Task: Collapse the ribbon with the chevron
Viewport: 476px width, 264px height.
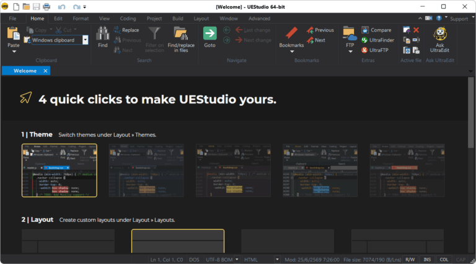Action: 420,18
